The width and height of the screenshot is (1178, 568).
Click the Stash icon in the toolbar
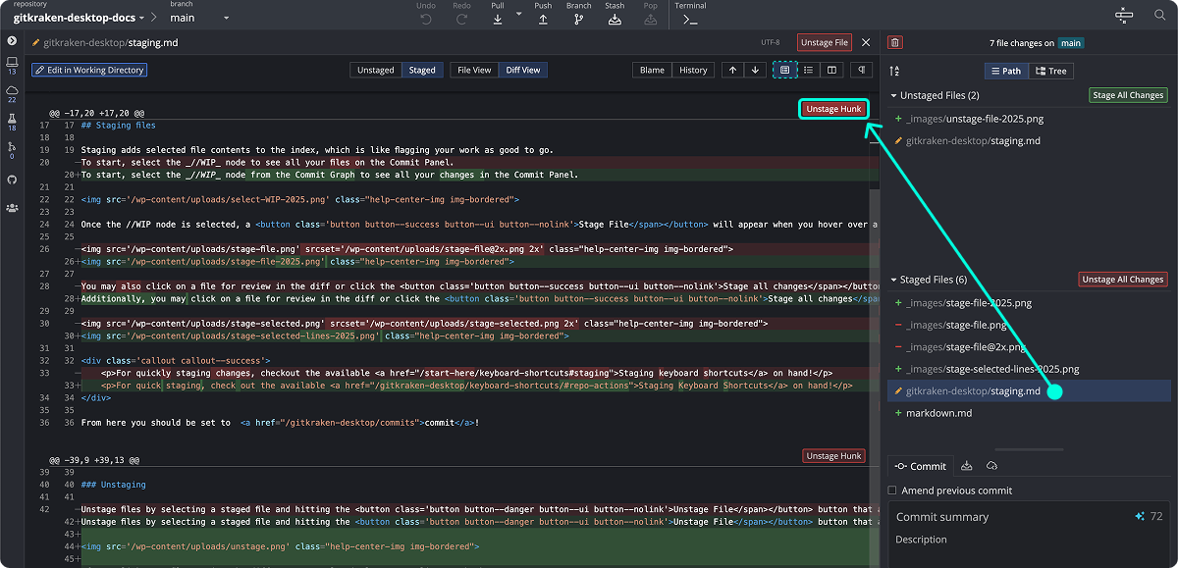coord(614,18)
